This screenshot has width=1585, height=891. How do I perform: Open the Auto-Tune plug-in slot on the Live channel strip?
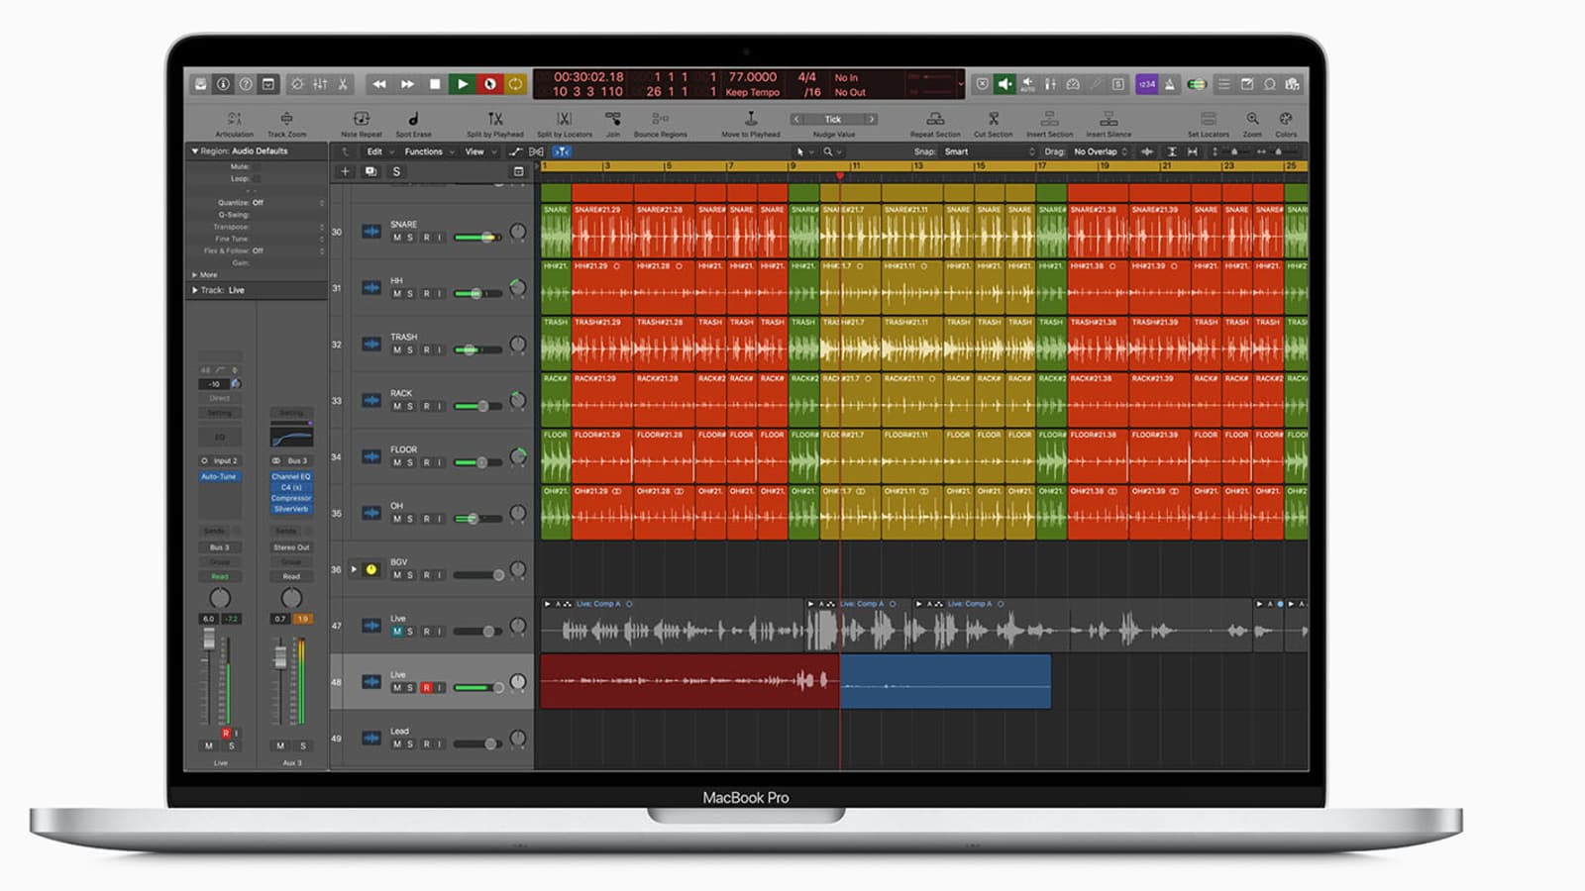219,476
